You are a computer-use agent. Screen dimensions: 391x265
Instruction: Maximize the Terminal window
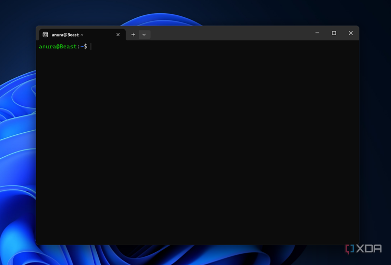coord(334,33)
